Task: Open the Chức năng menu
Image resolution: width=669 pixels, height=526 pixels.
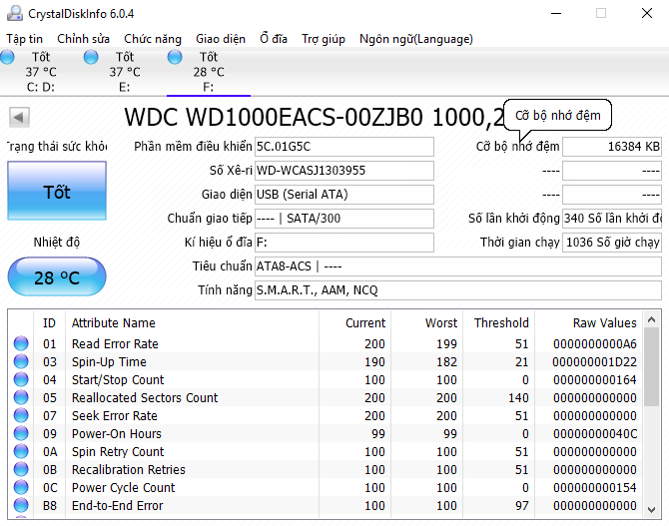Action: [x=153, y=39]
